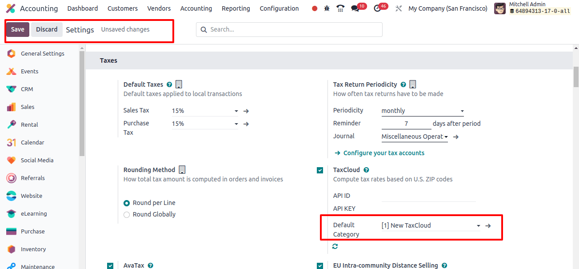The height and width of the screenshot is (269, 579).
Task: Click the Discard button
Action: tap(47, 29)
